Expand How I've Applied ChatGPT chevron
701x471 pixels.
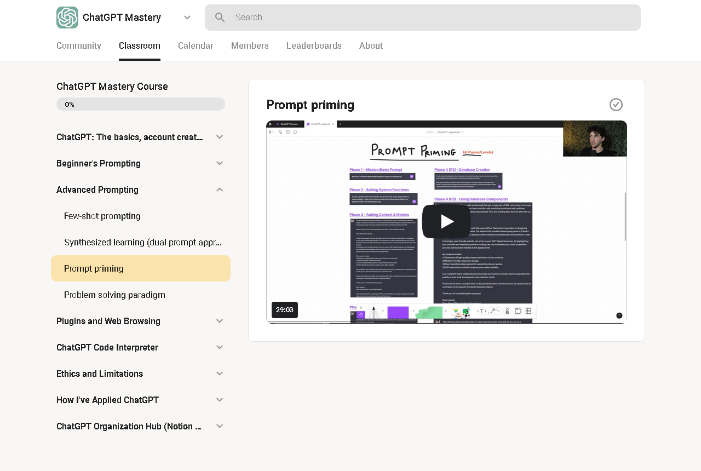[x=220, y=400]
